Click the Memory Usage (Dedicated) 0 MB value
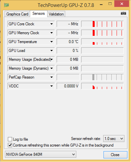Image resolution: width=131 pixels, height=162 pixels. [68, 59]
